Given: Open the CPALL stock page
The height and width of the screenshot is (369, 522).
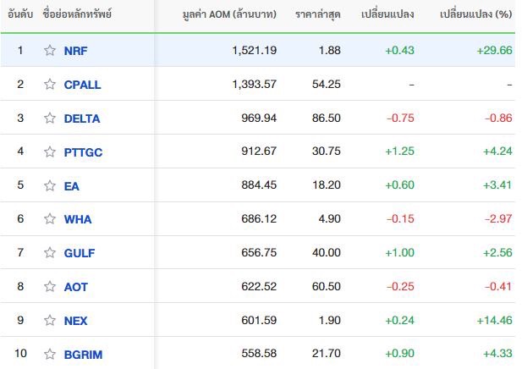Looking at the screenshot, I should (x=82, y=85).
